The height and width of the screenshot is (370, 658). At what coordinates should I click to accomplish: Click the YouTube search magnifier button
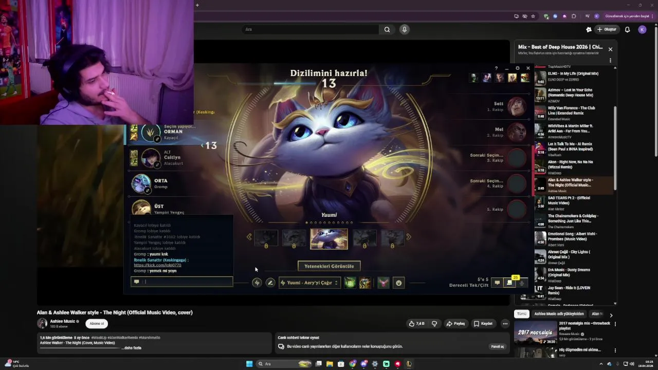[x=387, y=29]
